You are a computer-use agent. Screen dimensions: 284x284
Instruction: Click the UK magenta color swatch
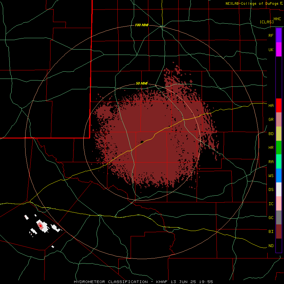click(x=279, y=50)
